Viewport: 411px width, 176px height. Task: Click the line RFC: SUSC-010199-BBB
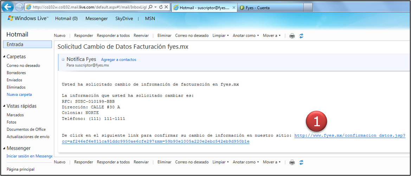(x=88, y=101)
